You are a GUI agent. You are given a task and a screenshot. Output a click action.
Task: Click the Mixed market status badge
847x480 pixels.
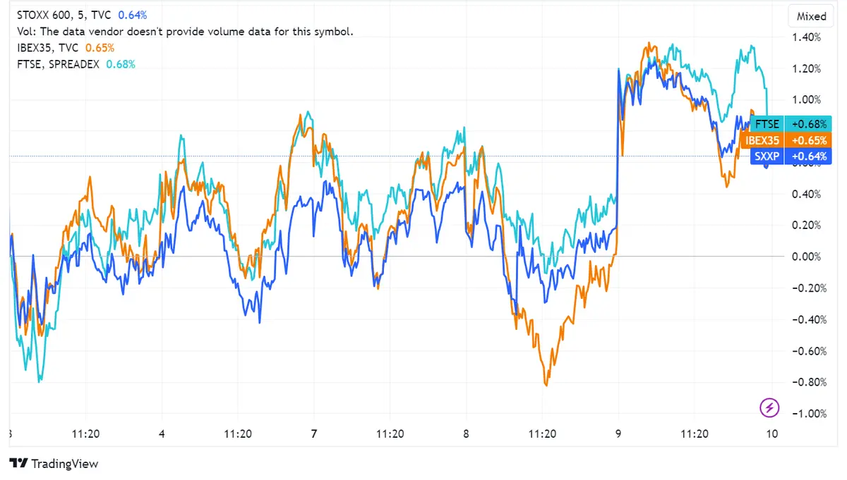click(810, 16)
